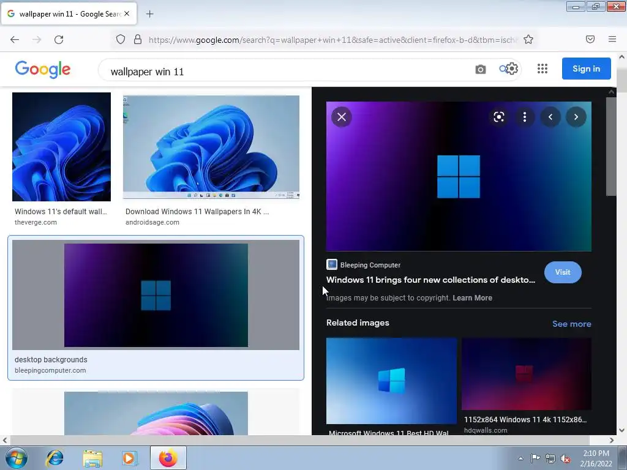This screenshot has width=627, height=470.
Task: Click the horizontal scrollbar left arrow
Action: (x=4, y=441)
